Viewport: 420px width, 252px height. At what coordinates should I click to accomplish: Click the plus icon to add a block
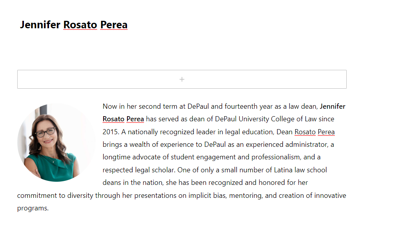pyautogui.click(x=182, y=79)
